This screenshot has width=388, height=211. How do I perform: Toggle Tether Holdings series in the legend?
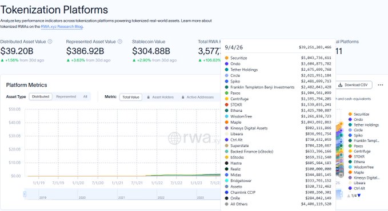pyautogui.click(x=363, y=125)
